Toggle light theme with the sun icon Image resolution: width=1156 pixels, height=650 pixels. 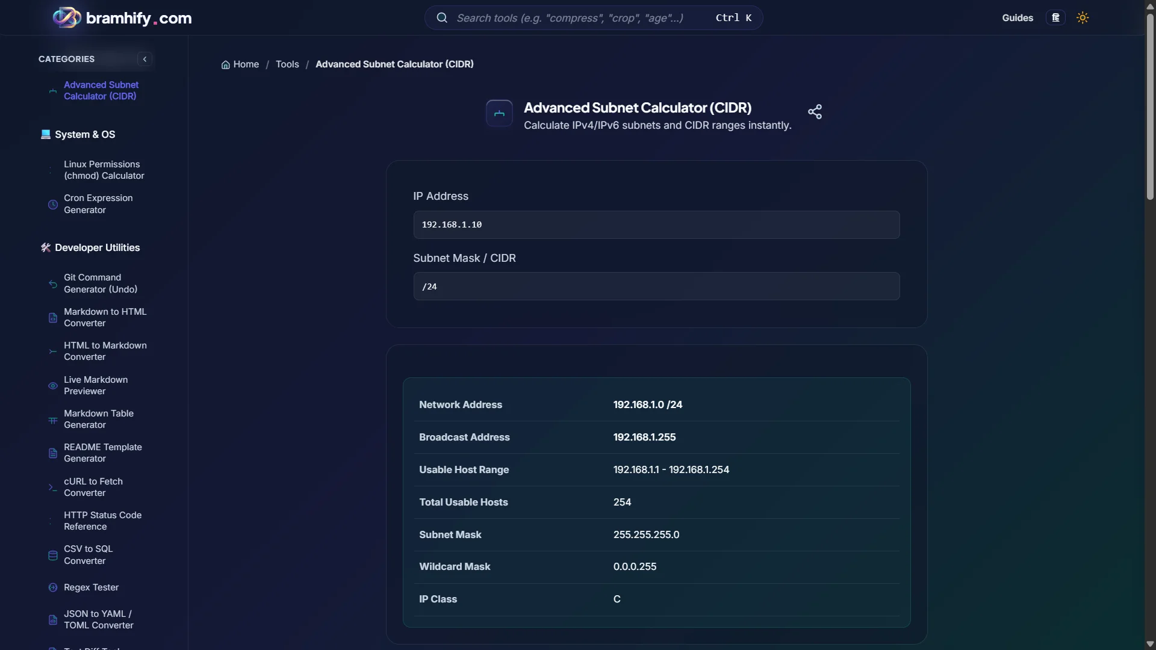[x=1083, y=17]
